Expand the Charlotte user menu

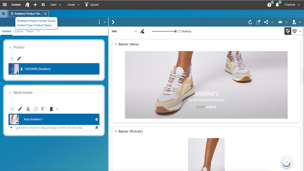pyautogui.click(x=292, y=5)
